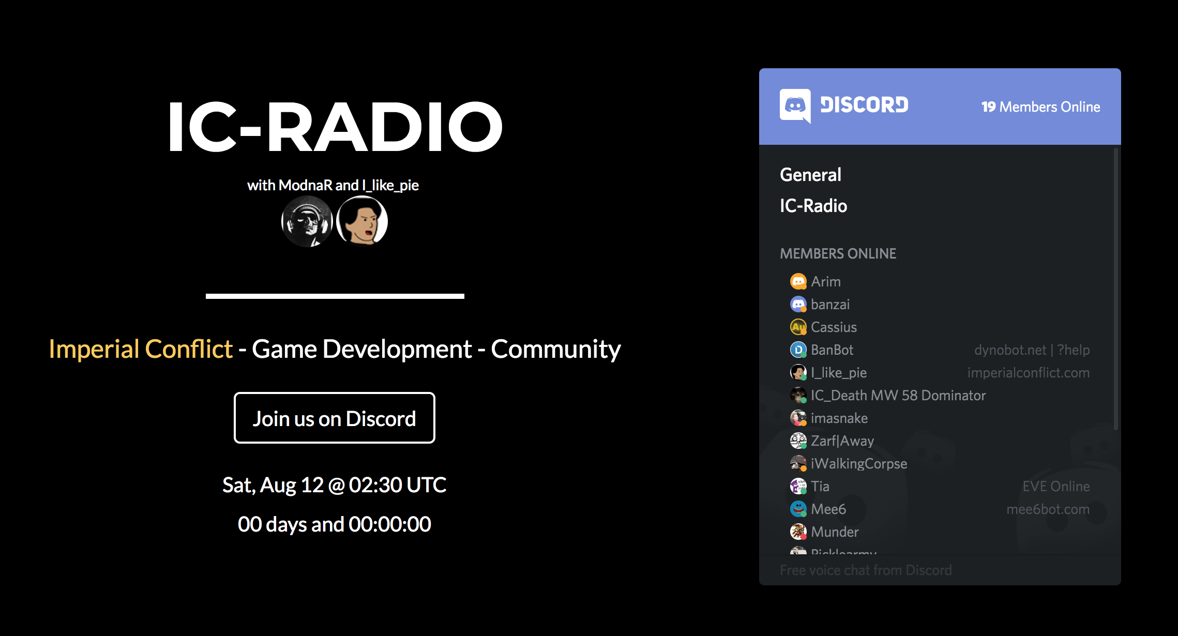The image size is (1178, 636).
Task: Click imasnake's avatar icon
Action: [x=798, y=418]
